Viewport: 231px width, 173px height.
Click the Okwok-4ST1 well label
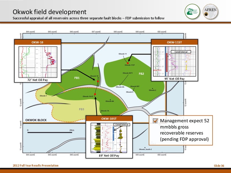click(x=128, y=73)
